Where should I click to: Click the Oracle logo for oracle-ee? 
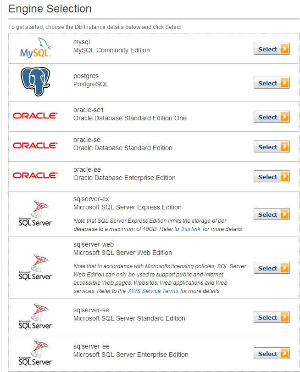pos(35,175)
